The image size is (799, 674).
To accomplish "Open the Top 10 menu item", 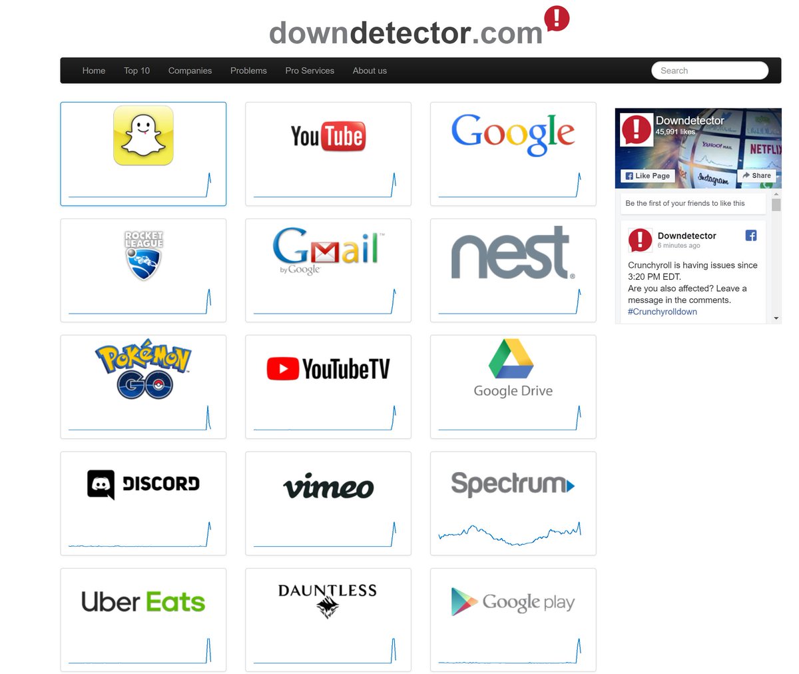I will pos(136,71).
